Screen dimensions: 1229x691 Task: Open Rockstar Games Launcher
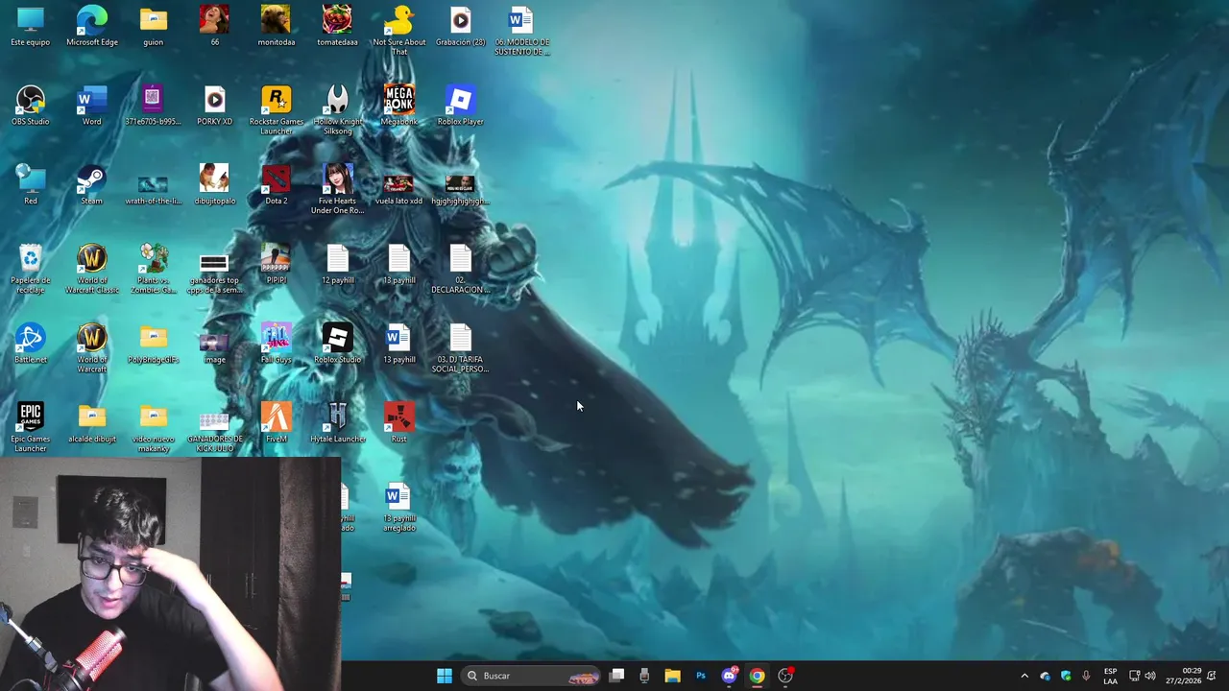point(277,109)
